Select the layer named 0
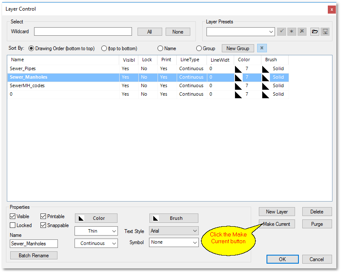This screenshot has height=273, width=341. coord(148,94)
